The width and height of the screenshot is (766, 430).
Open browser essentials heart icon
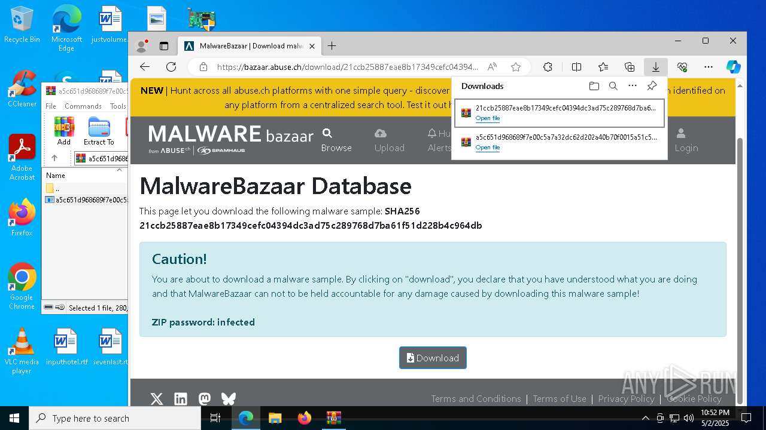682,67
